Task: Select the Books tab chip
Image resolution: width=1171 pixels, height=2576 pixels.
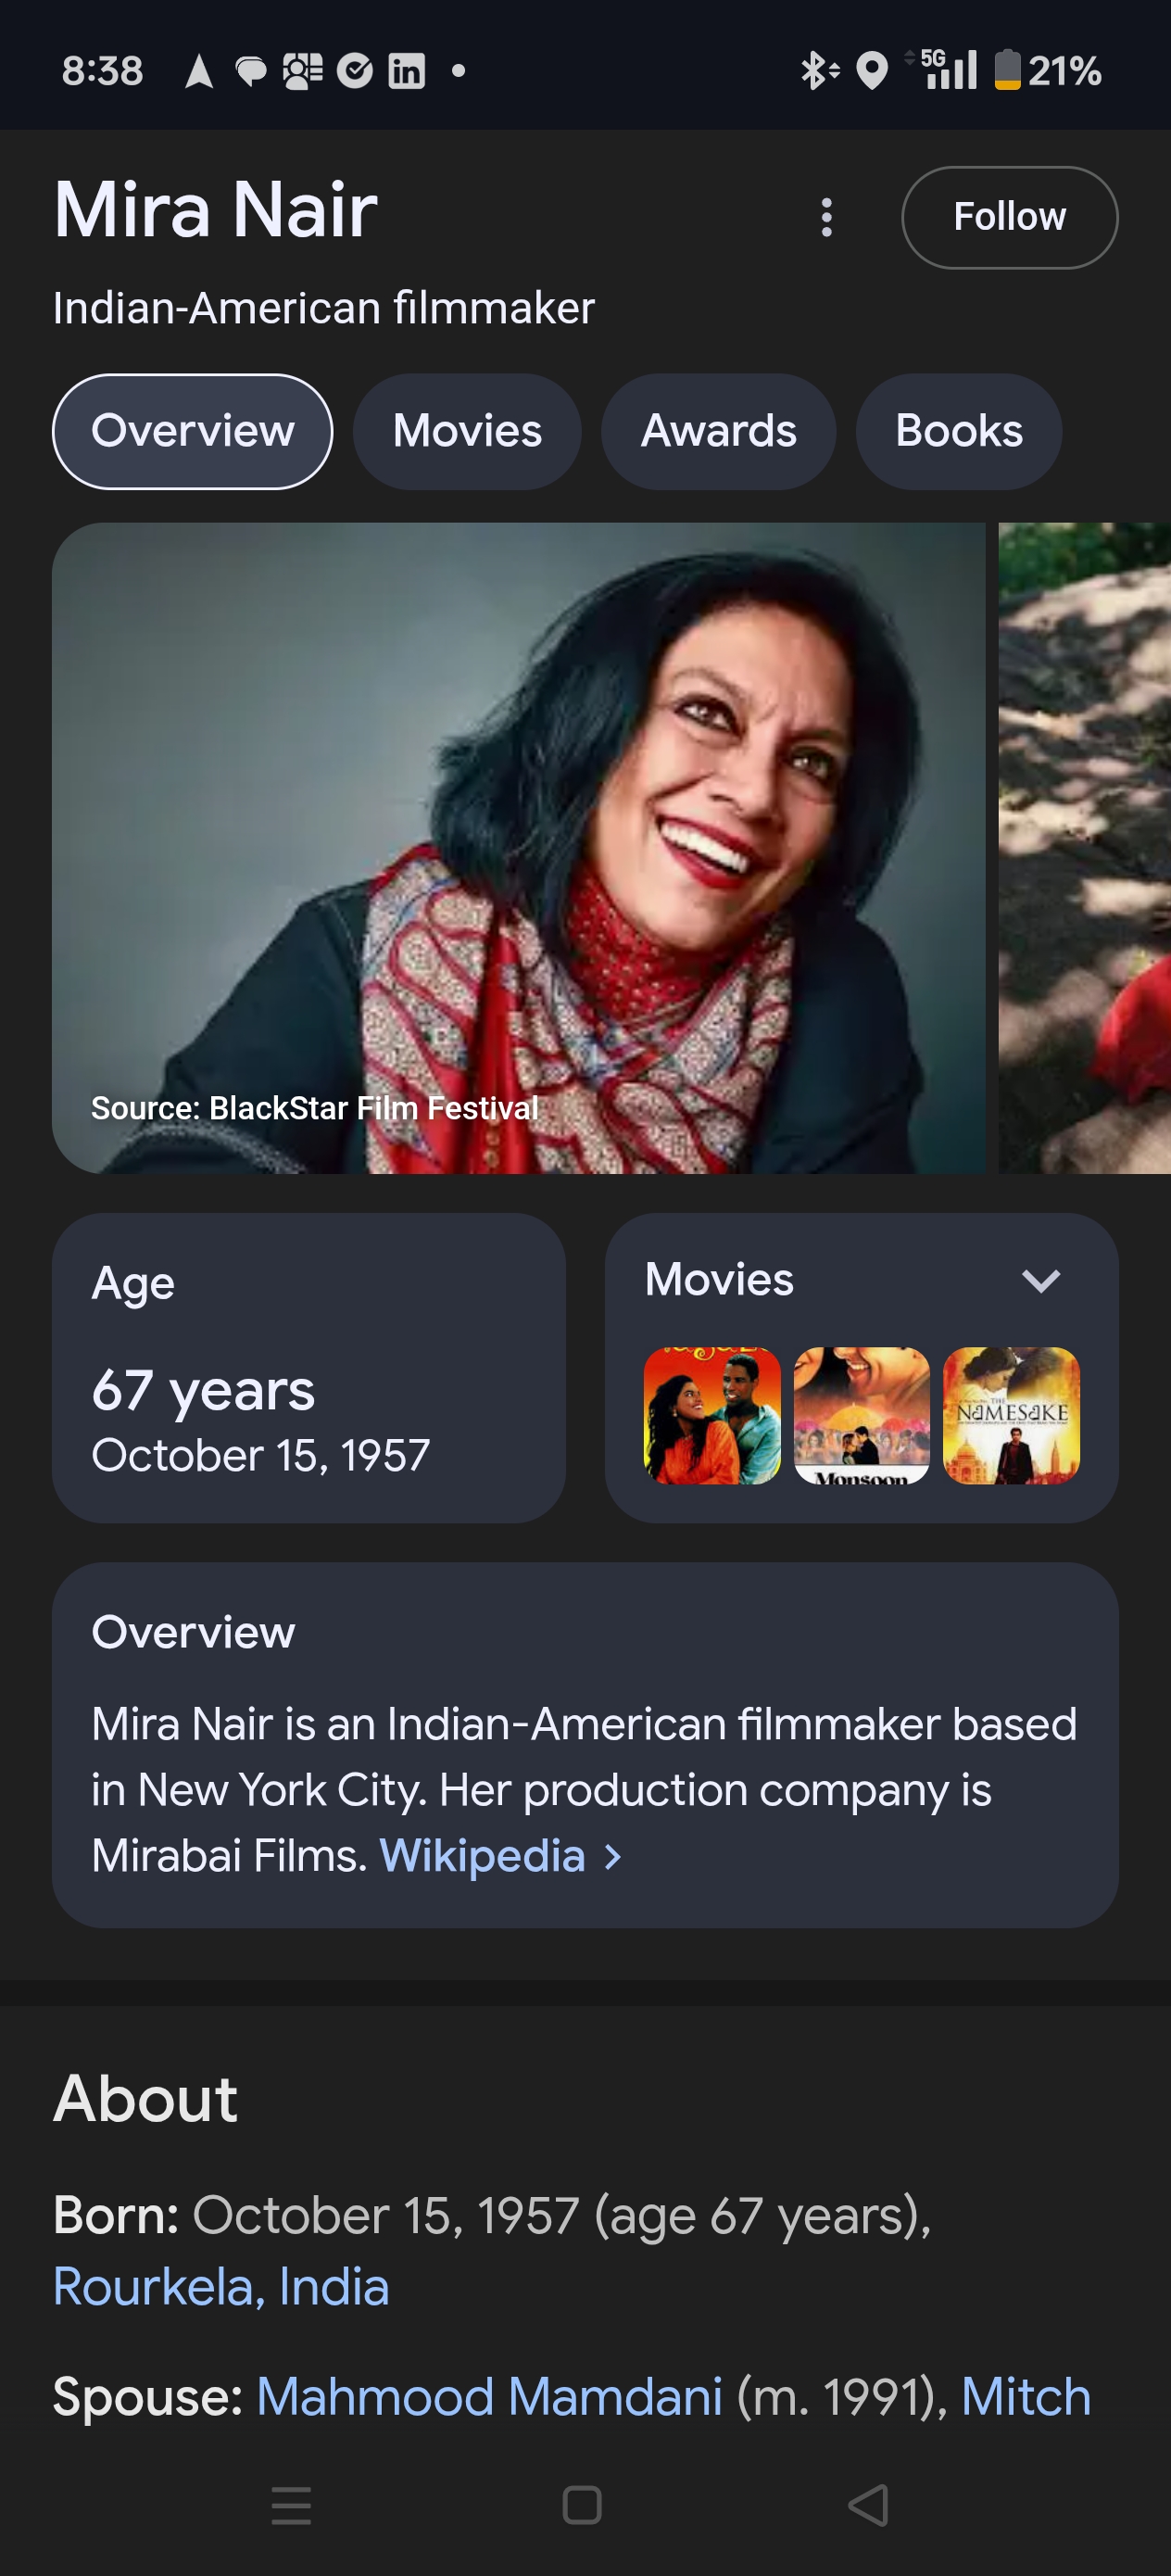Action: coord(958,431)
